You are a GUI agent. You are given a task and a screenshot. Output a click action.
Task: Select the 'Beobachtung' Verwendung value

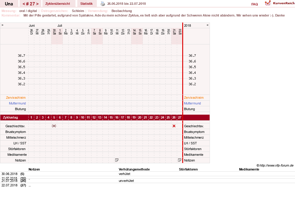click(122, 11)
